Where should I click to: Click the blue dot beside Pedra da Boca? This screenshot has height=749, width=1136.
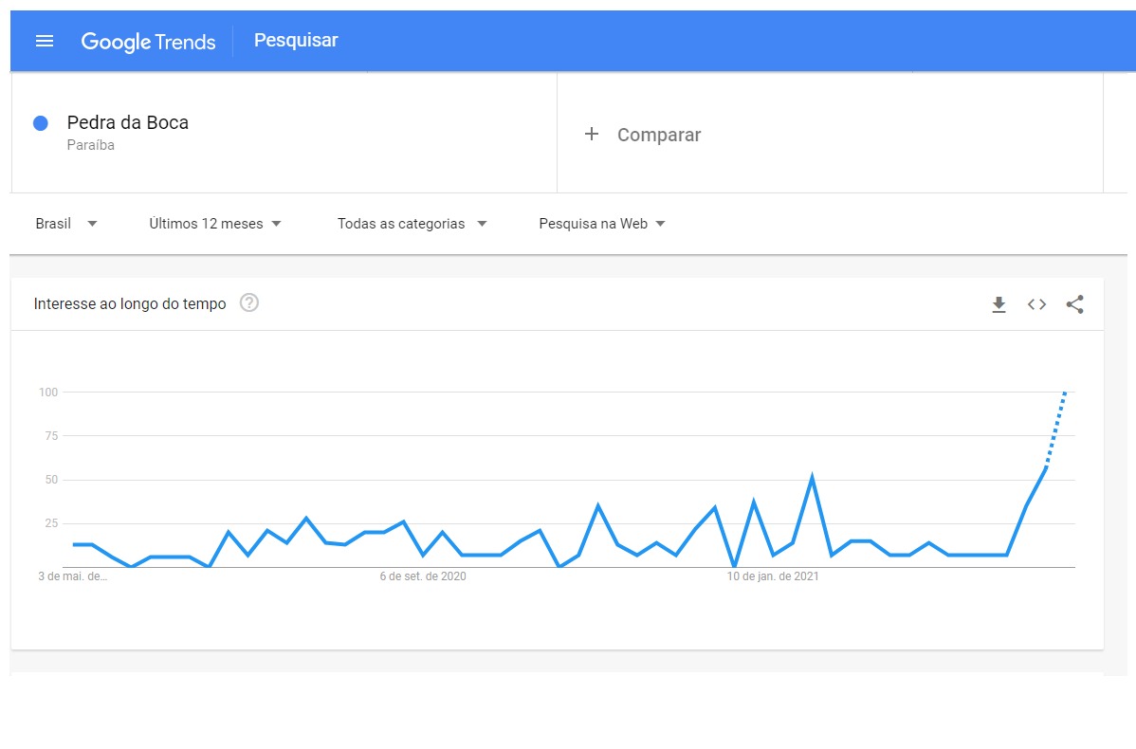41,123
